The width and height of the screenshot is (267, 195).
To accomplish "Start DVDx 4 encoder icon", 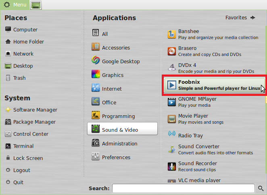I will [x=172, y=68].
